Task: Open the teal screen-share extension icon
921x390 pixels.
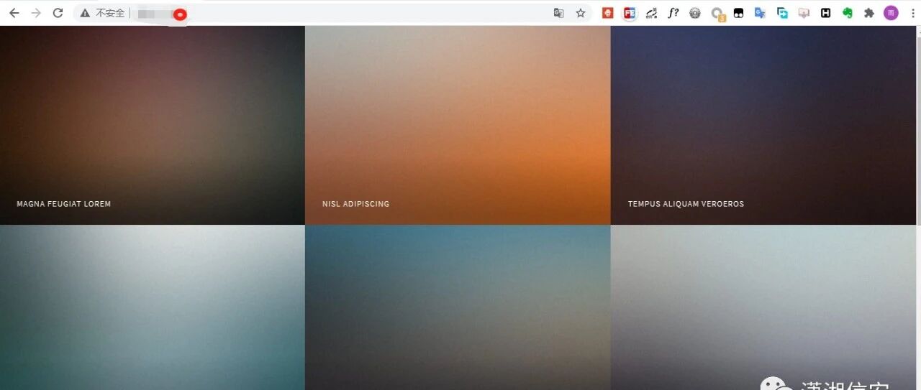Action: click(782, 13)
